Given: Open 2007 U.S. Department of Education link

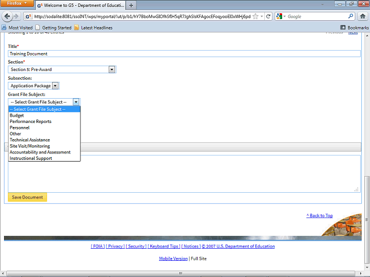Looking at the screenshot, I should click(x=238, y=246).
